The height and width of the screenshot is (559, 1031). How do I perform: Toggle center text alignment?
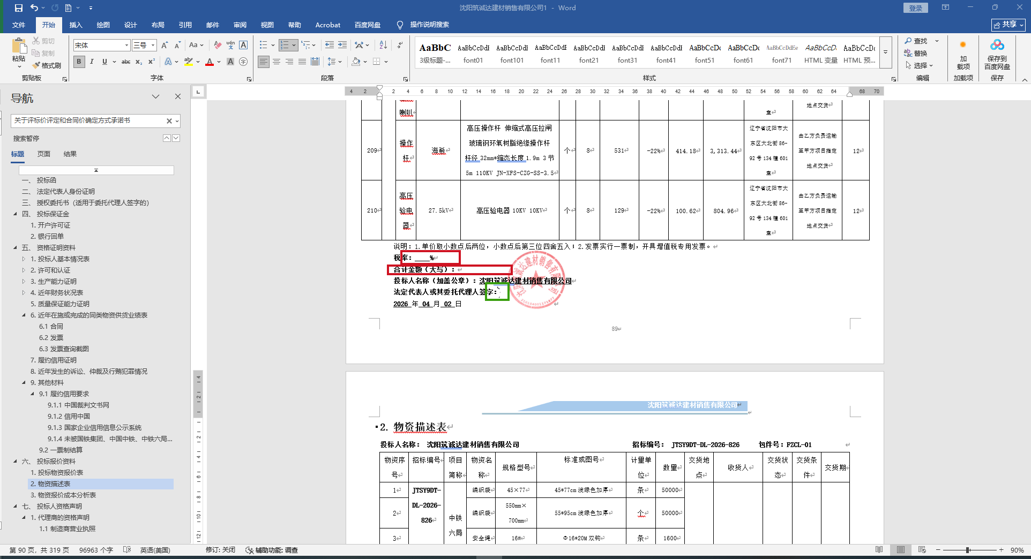(277, 62)
